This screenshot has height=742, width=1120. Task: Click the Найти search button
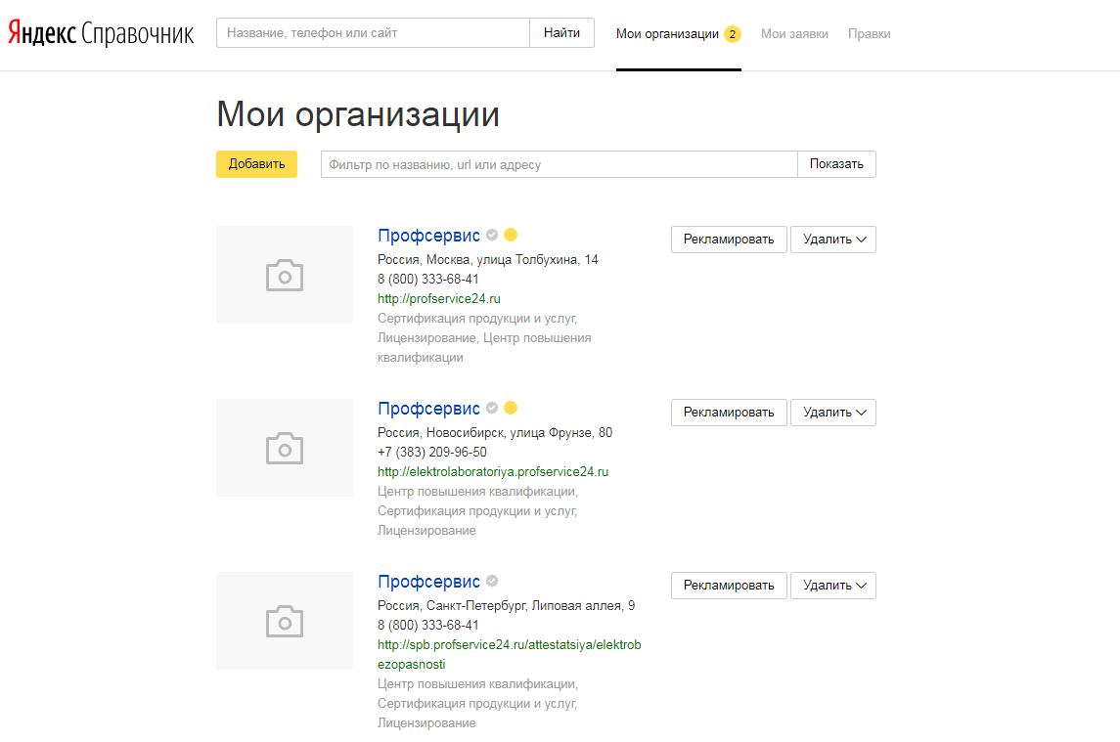561,33
